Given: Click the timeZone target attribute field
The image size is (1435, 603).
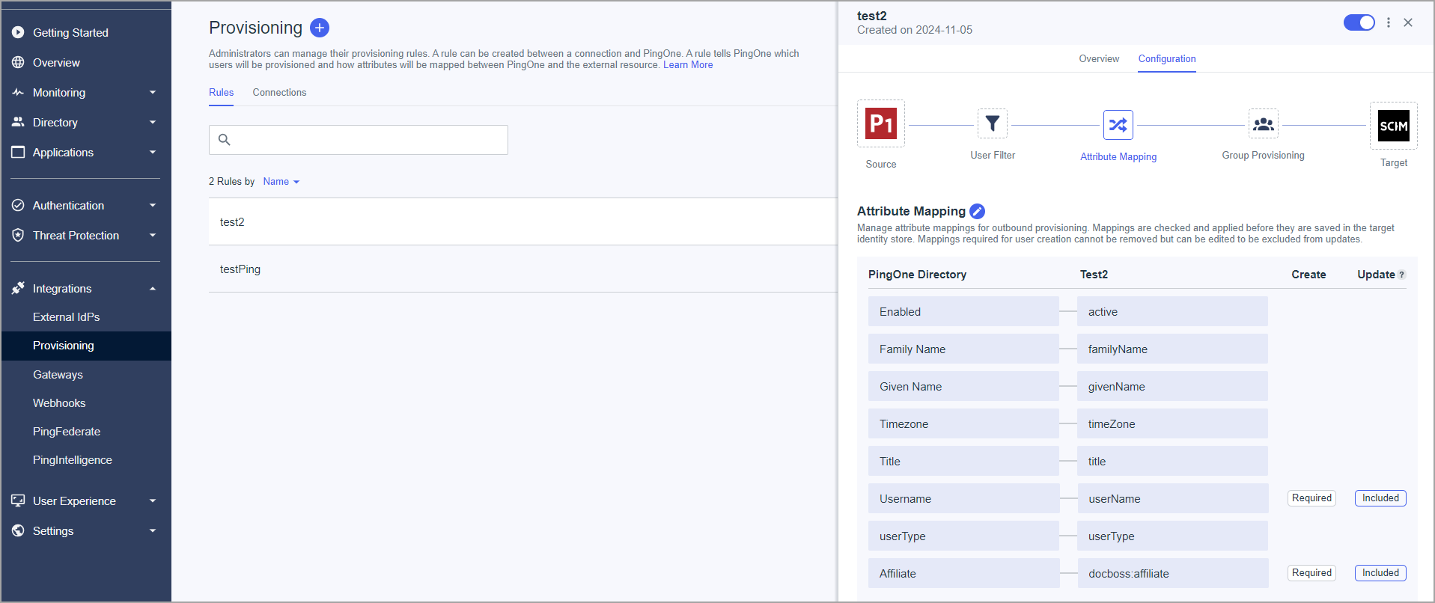Looking at the screenshot, I should tap(1172, 423).
